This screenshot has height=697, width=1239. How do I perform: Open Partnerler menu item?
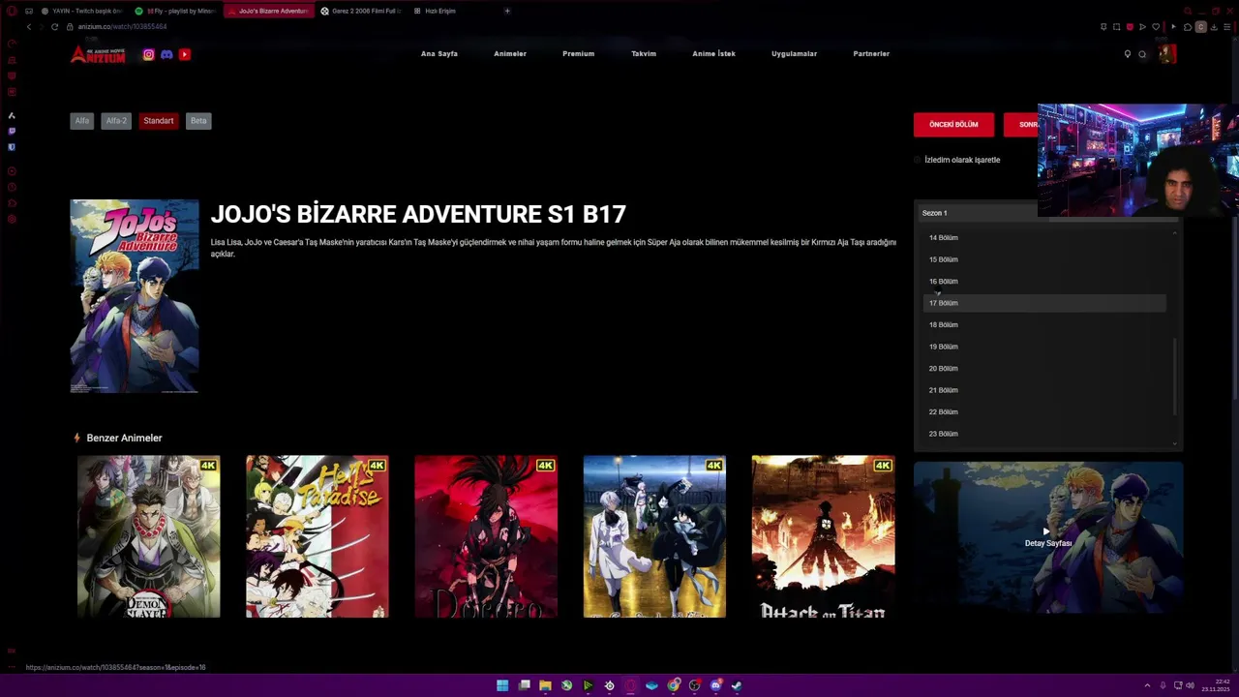(x=871, y=54)
